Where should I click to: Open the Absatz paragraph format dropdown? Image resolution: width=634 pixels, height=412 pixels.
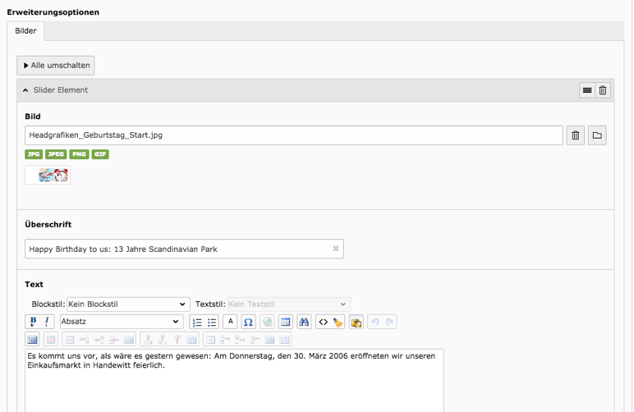click(122, 322)
